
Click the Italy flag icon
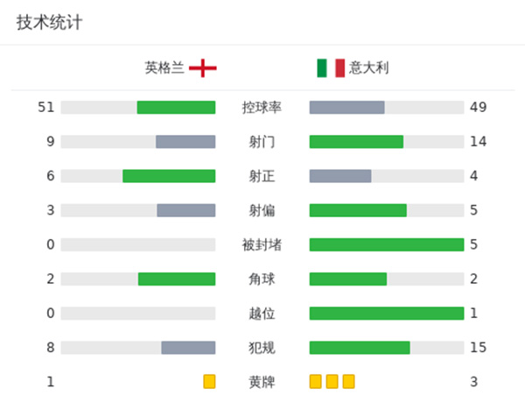331,68
